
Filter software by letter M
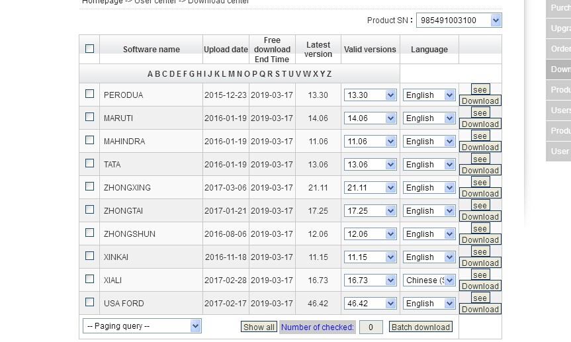coord(232,74)
